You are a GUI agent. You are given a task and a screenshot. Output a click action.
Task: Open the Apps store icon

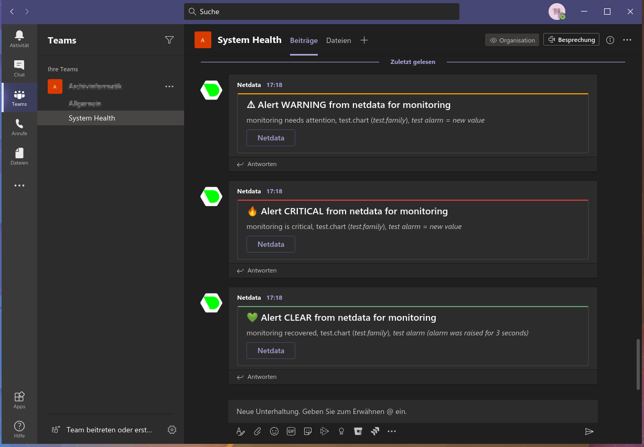point(19,400)
